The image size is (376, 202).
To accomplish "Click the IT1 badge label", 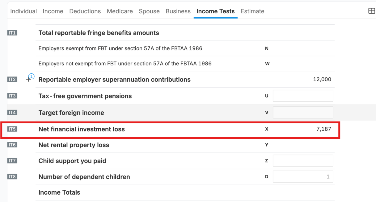I will coord(12,33).
